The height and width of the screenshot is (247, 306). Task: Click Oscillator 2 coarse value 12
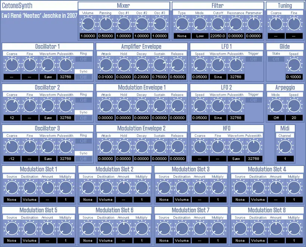(x=12, y=118)
